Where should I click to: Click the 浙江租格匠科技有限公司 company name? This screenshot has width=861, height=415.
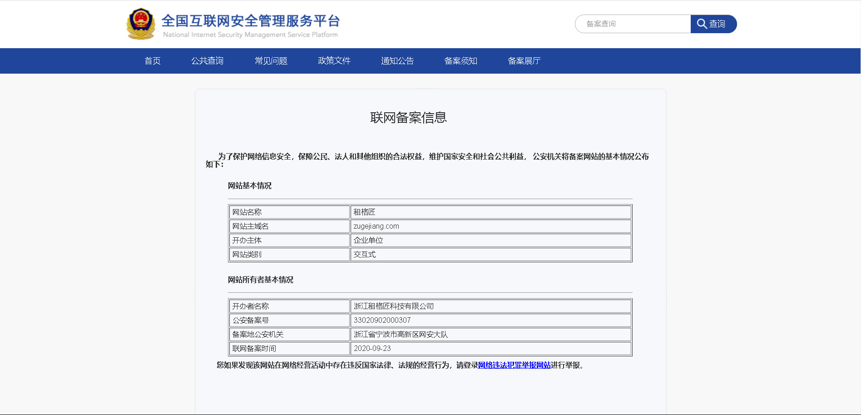[x=394, y=306]
